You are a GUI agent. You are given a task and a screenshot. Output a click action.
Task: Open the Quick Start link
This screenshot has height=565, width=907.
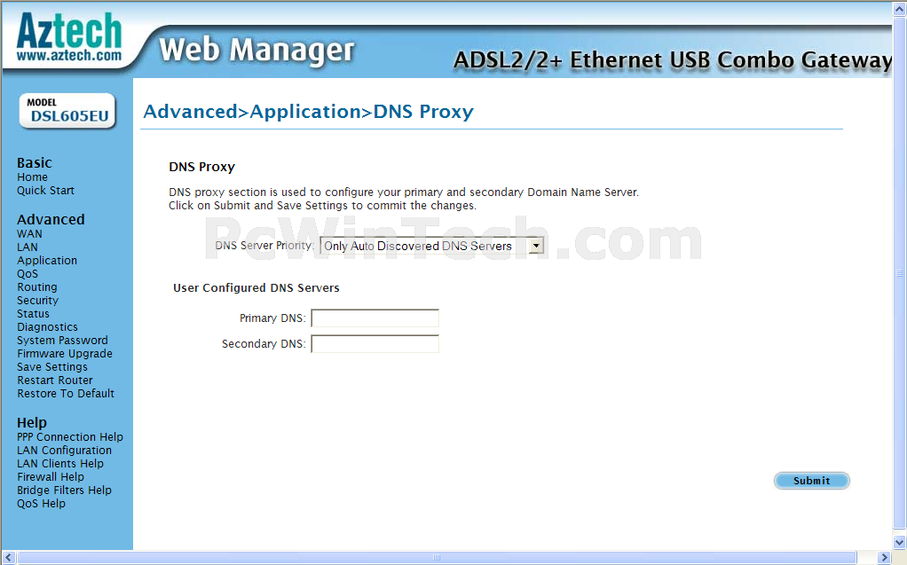pos(45,191)
